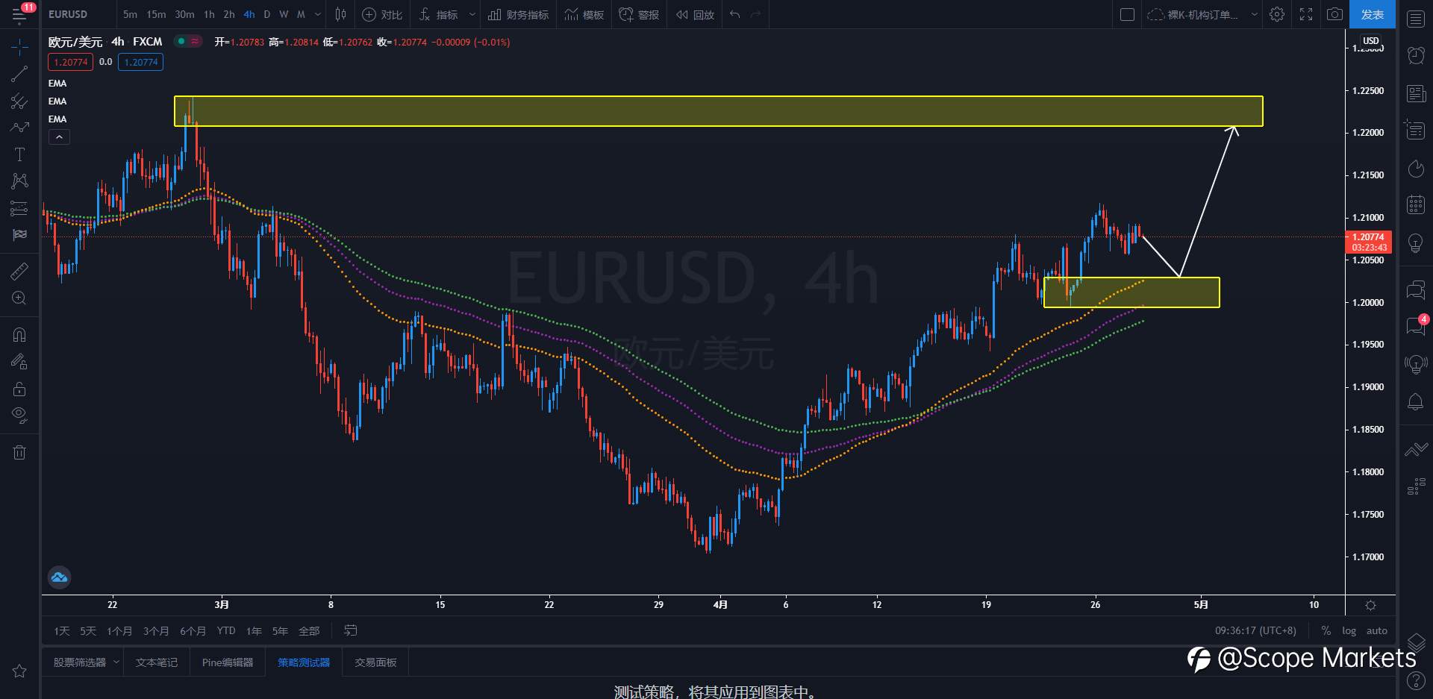Expand the stock screener dropdown arrow

(116, 662)
